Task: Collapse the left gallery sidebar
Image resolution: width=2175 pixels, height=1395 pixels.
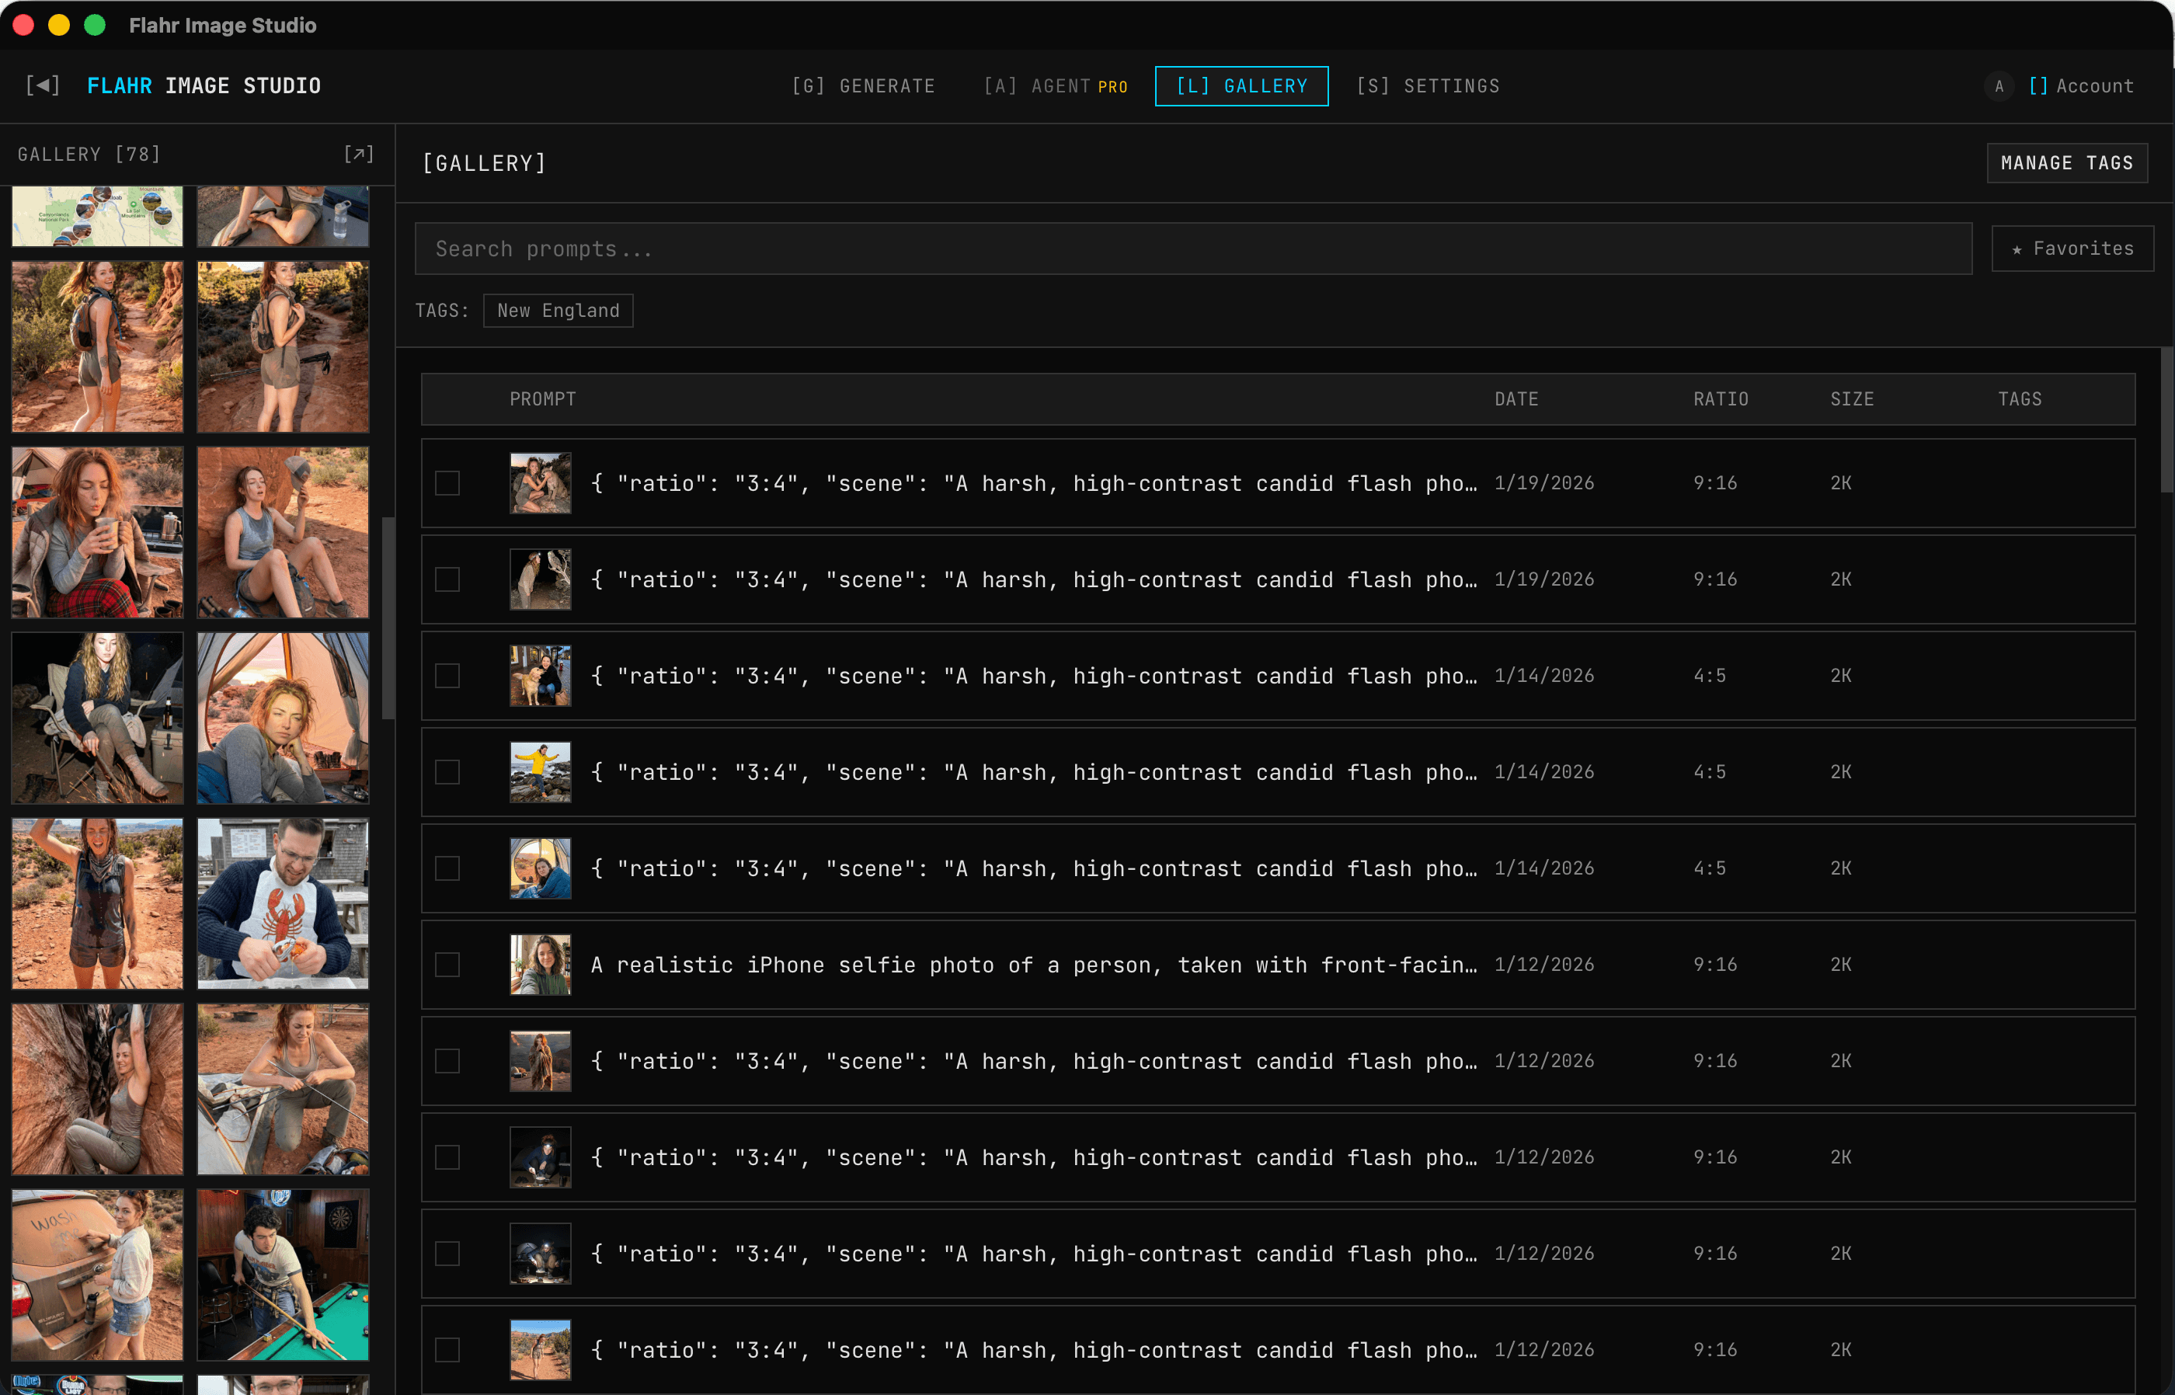Action: point(42,85)
